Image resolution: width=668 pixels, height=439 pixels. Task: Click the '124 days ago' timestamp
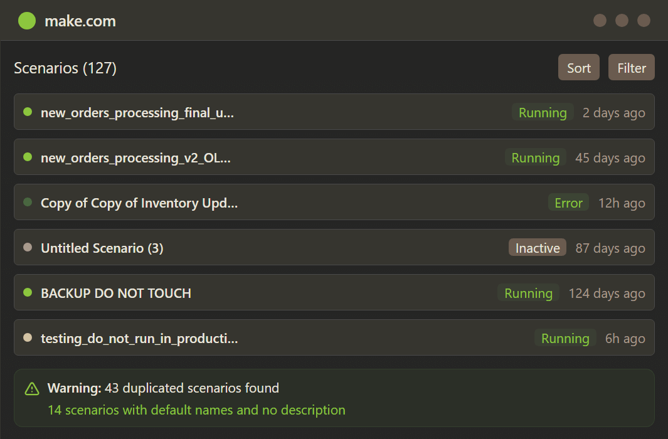coord(607,294)
